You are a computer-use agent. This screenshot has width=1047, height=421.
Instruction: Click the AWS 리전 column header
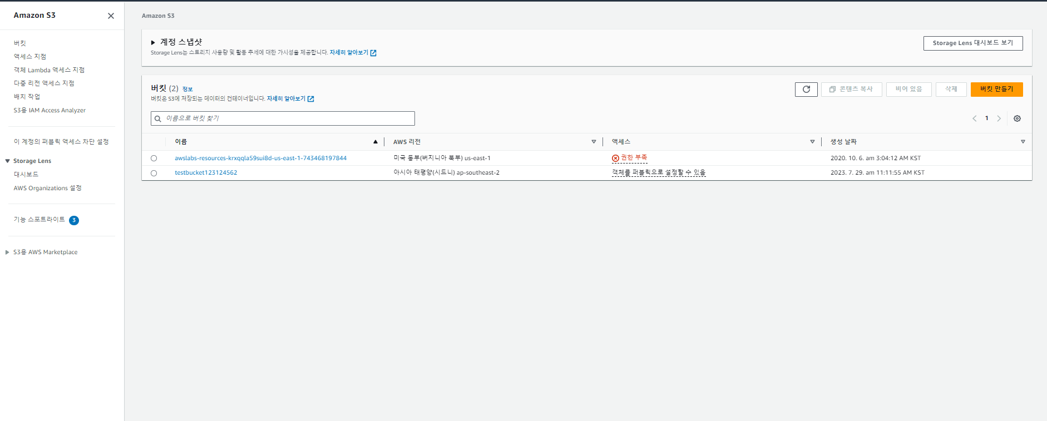coord(407,142)
